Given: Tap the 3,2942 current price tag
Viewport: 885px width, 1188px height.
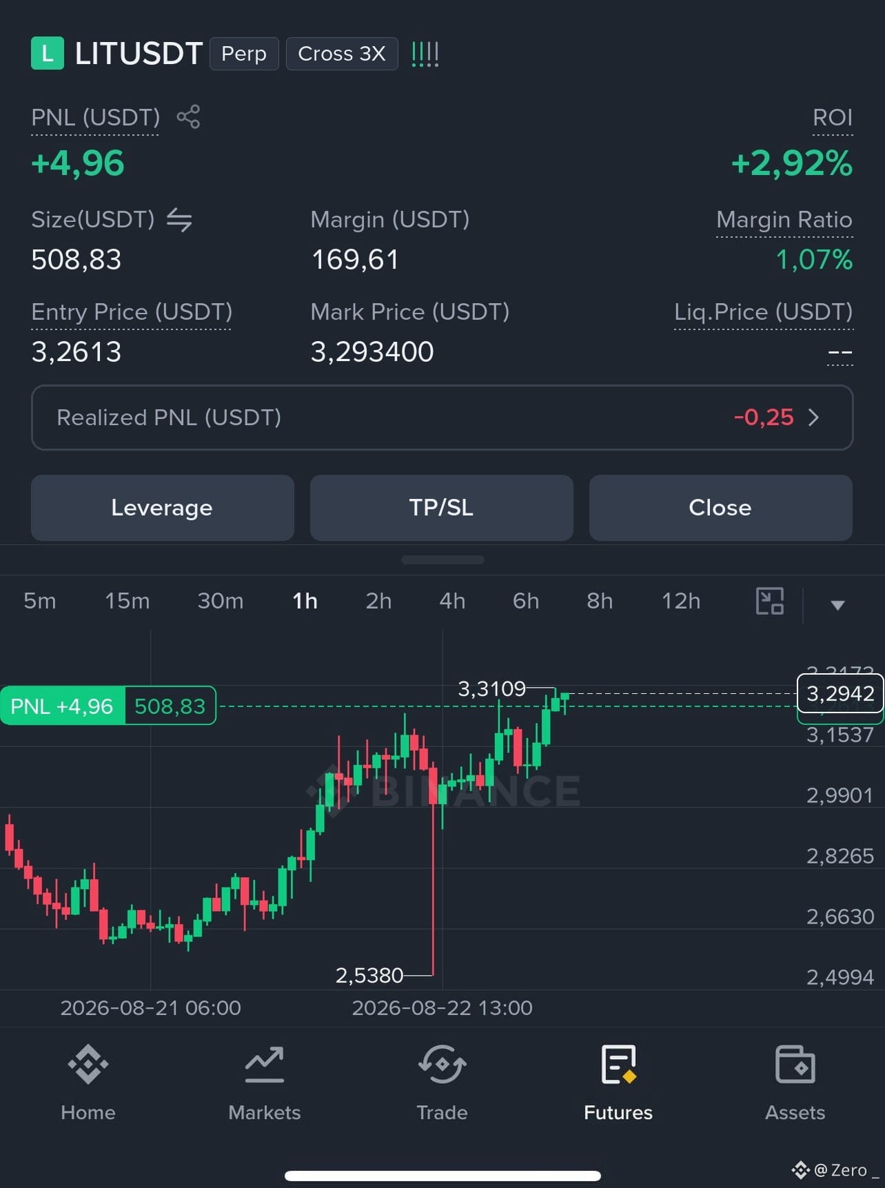Looking at the screenshot, I should click(840, 693).
